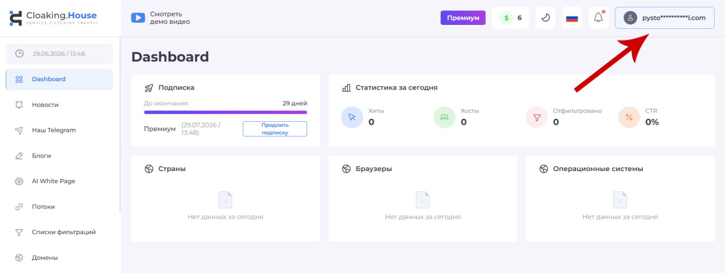Open Блоги in the sidebar

point(59,156)
